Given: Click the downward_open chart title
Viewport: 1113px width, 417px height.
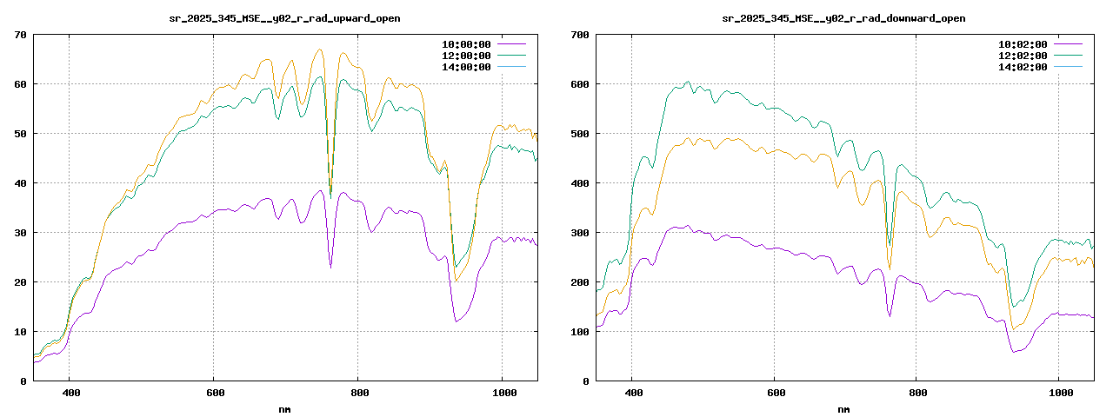Looking at the screenshot, I should [843, 18].
